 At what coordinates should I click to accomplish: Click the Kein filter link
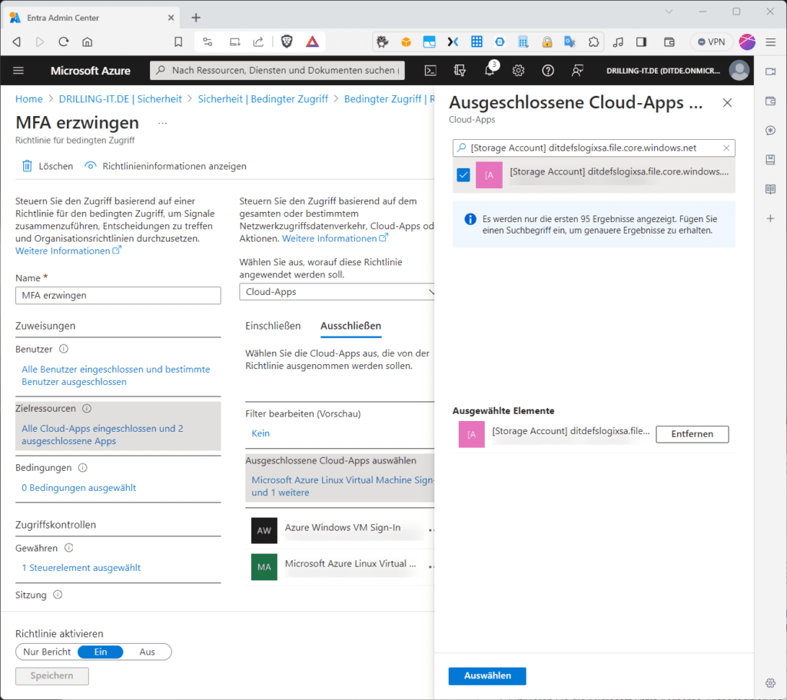pyautogui.click(x=261, y=433)
